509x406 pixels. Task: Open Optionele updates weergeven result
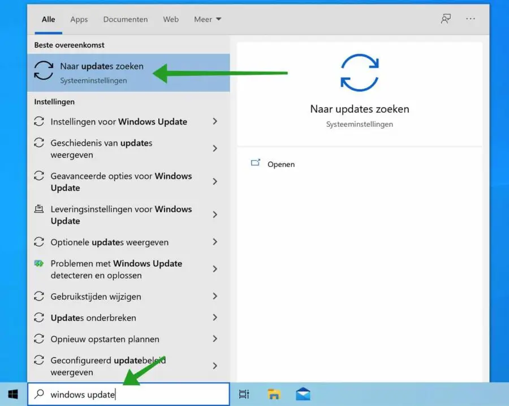(x=128, y=242)
